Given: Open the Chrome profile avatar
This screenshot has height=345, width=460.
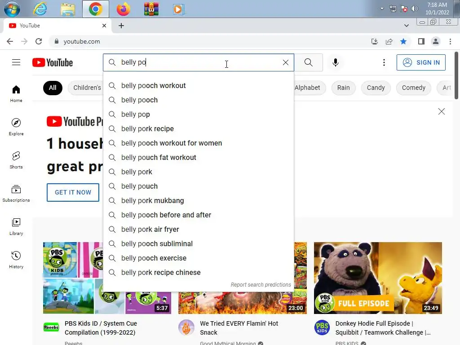Looking at the screenshot, I should click(436, 42).
